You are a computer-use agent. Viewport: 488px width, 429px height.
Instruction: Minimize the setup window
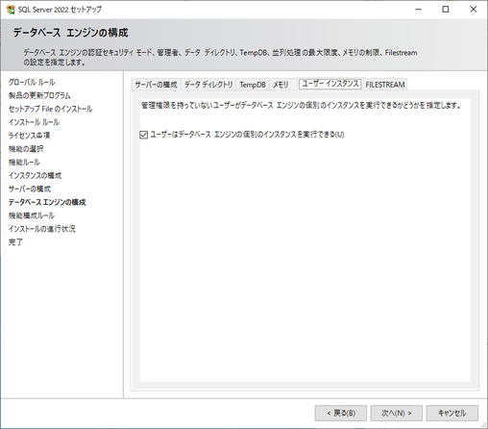418,10
